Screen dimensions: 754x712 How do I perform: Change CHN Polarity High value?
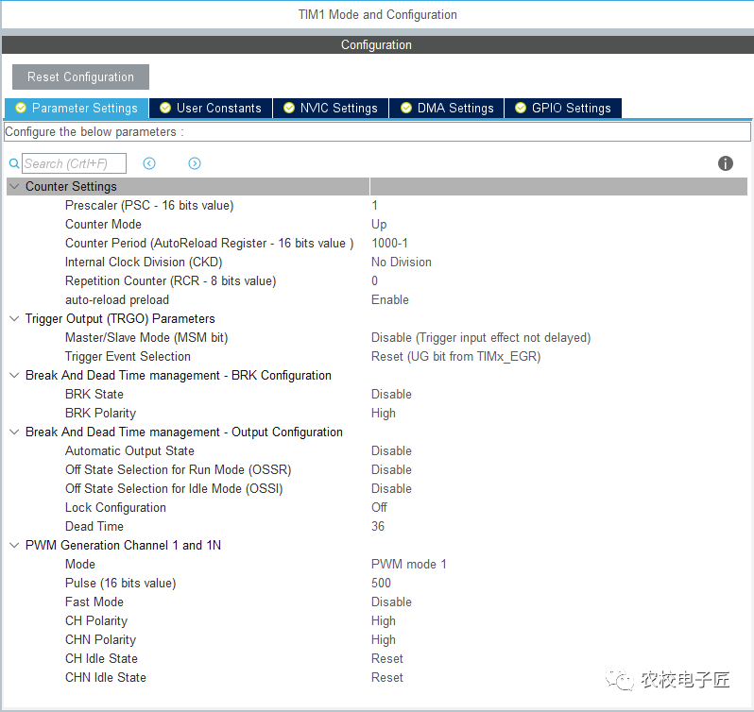384,640
